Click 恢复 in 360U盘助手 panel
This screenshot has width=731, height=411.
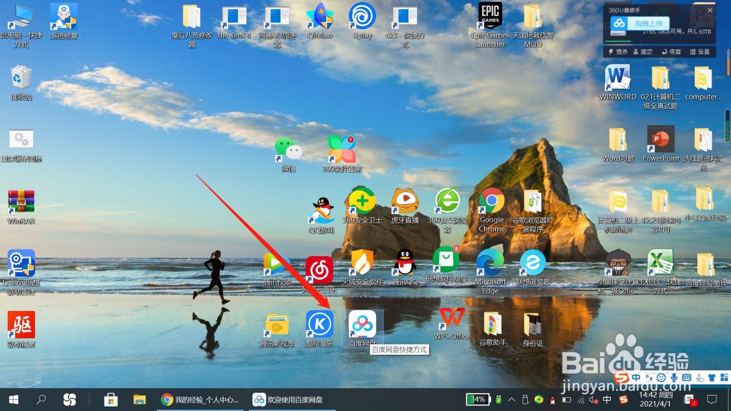coord(672,52)
